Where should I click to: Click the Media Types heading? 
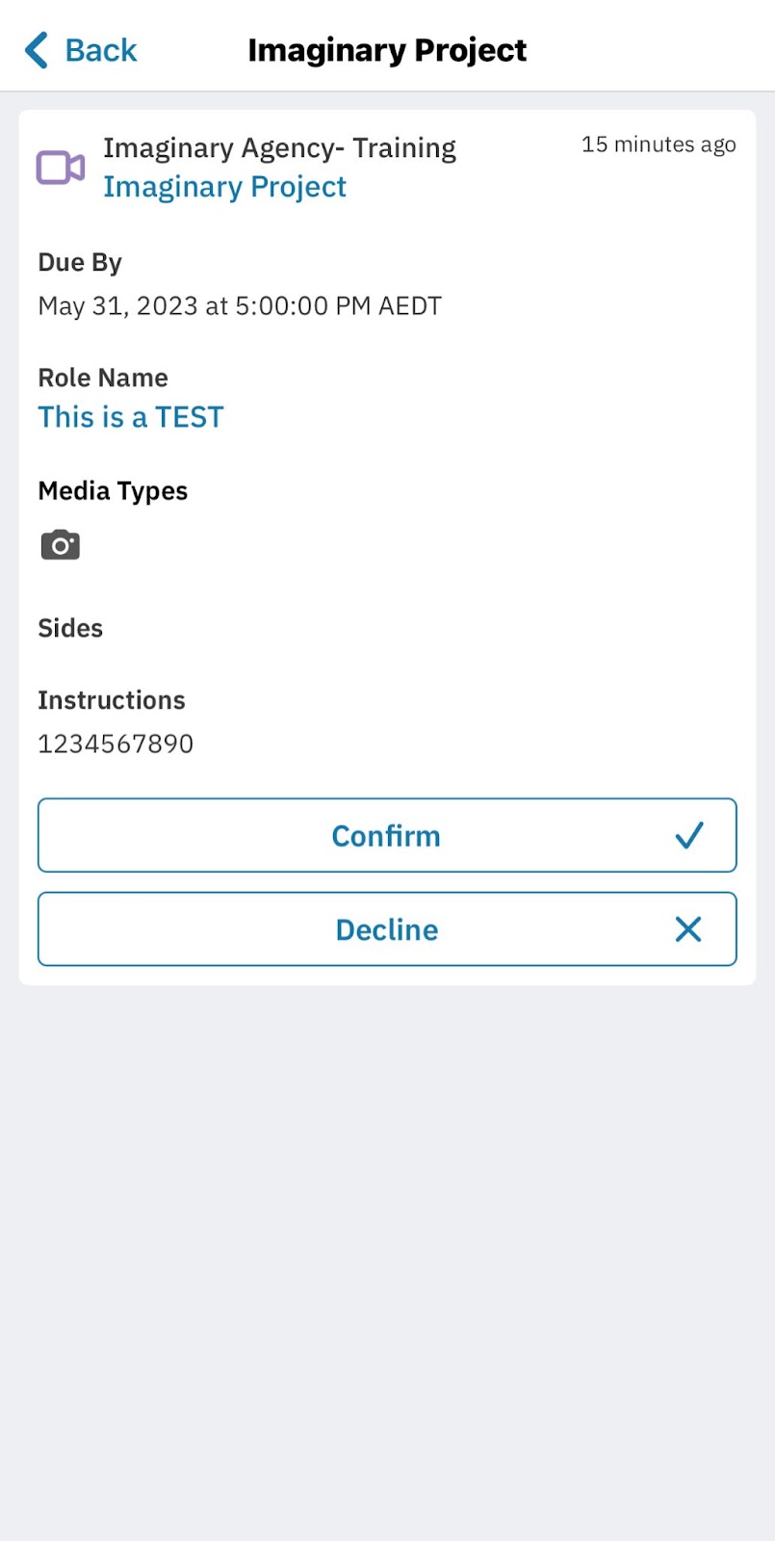[x=113, y=491]
